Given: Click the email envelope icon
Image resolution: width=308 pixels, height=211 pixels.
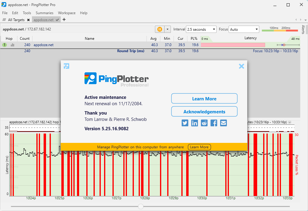Looking at the screenshot, I should (x=223, y=123).
